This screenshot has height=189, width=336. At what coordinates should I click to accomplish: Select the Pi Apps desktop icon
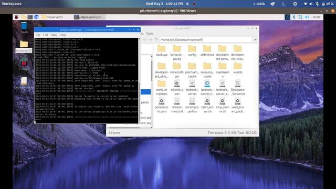click(24, 65)
